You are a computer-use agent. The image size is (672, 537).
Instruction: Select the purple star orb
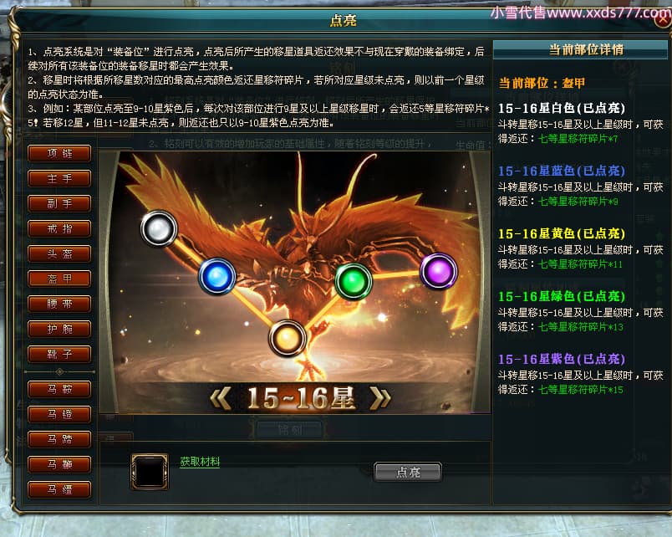(x=439, y=272)
